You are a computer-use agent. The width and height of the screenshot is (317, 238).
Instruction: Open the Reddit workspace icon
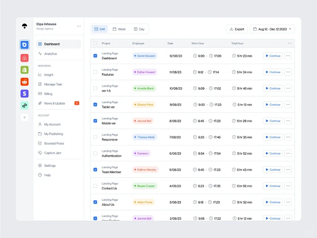[25, 81]
